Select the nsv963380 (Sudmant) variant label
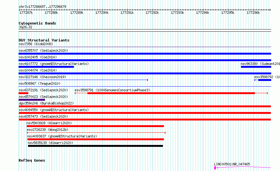This screenshot has width=280, height=171. (260, 64)
